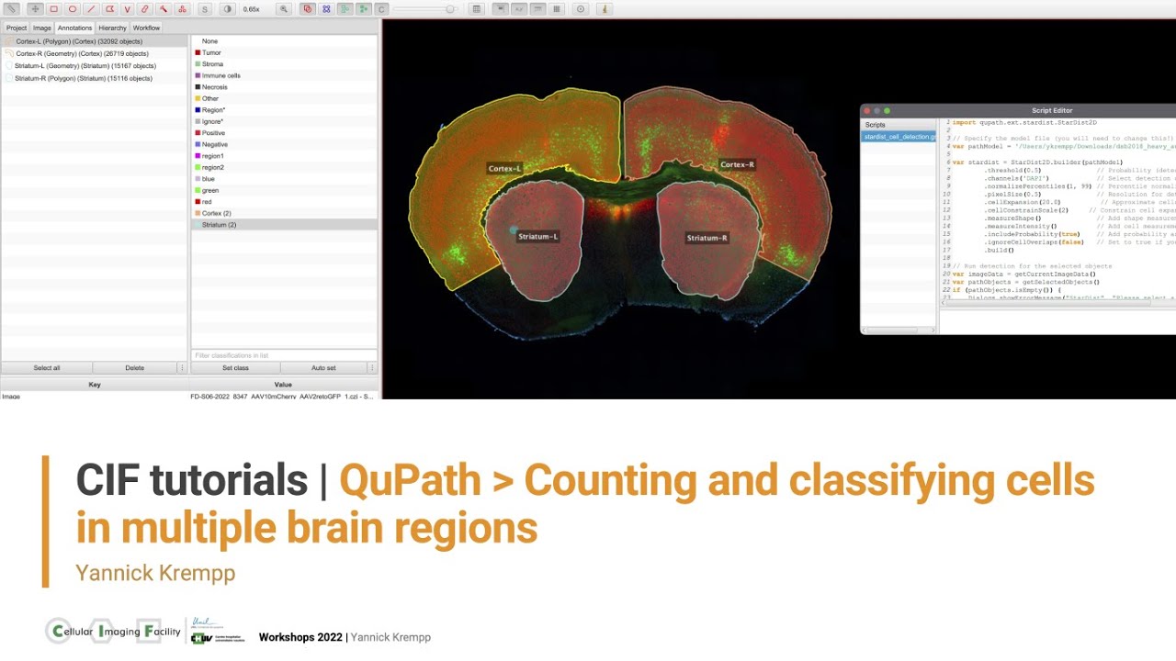Toggle fill detections (C) button
Screen dimensions: 1176x661
(x=381, y=8)
